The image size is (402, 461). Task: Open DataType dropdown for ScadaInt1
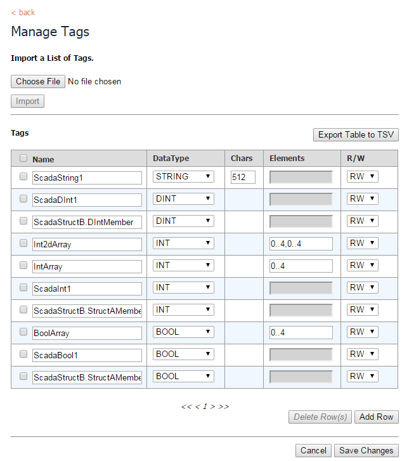click(183, 287)
